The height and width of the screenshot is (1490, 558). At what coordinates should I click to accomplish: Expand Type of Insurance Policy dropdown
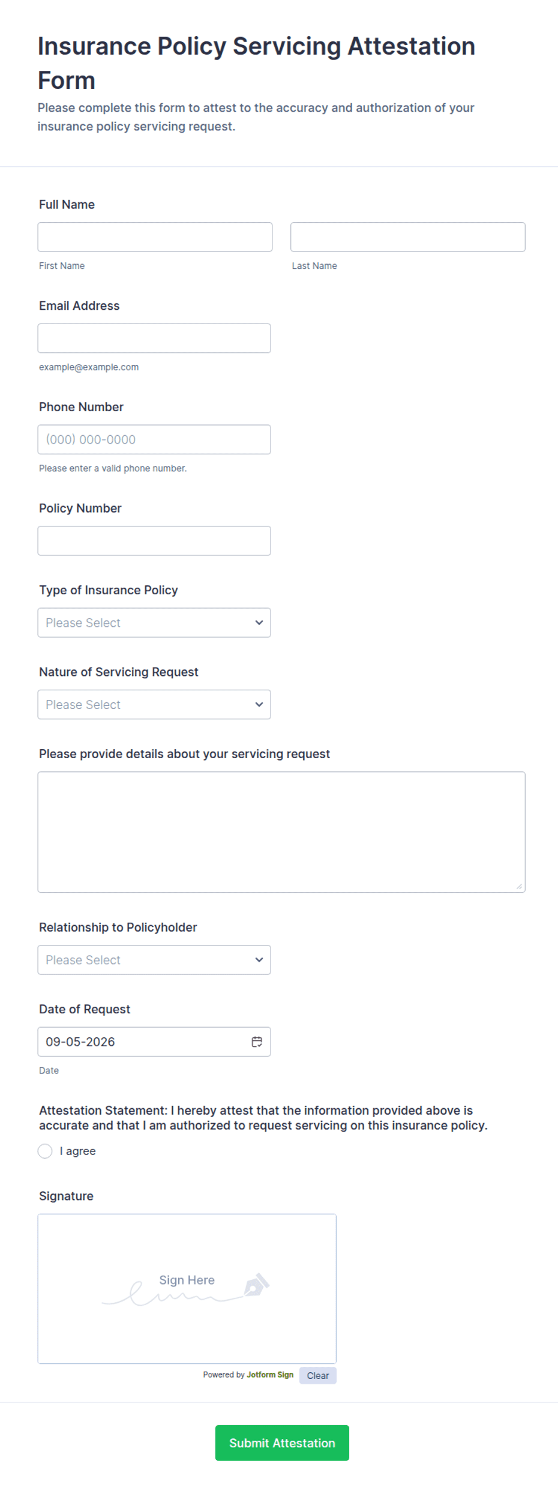154,623
